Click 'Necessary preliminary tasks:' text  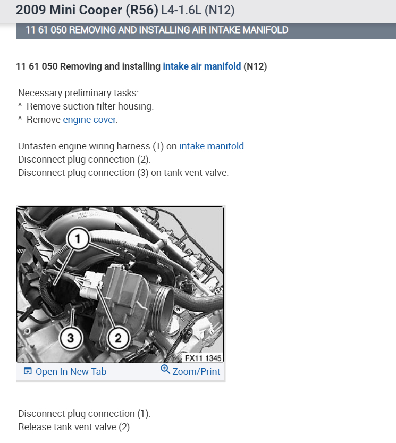point(79,93)
